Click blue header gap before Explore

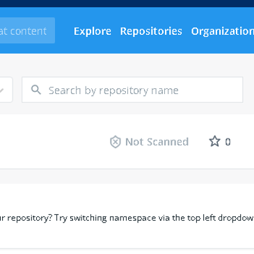click(x=64, y=31)
